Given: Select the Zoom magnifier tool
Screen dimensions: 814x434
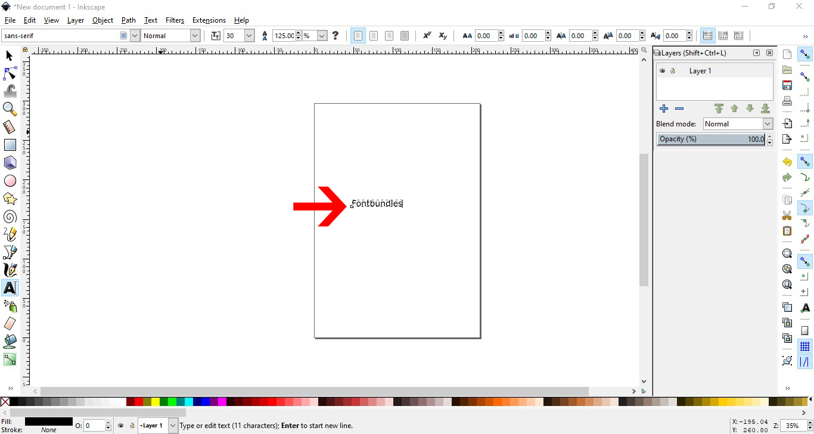Looking at the screenshot, I should tap(10, 109).
